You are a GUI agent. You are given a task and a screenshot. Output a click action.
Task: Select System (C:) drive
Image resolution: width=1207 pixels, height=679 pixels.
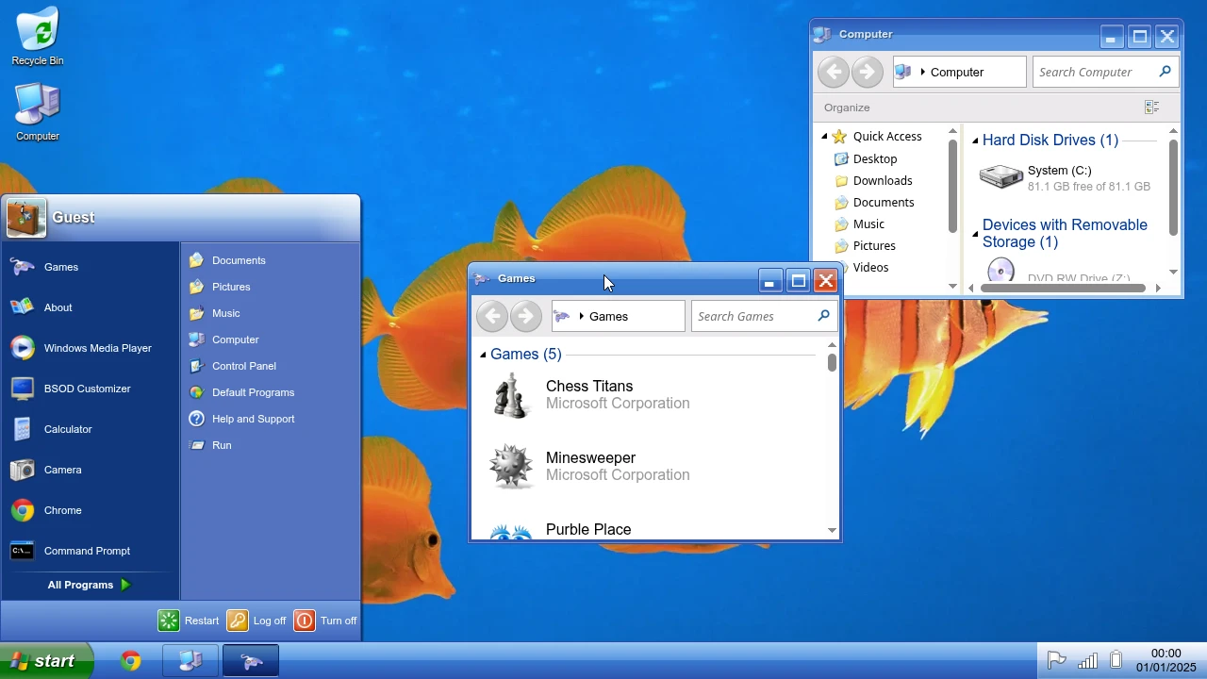click(1066, 177)
